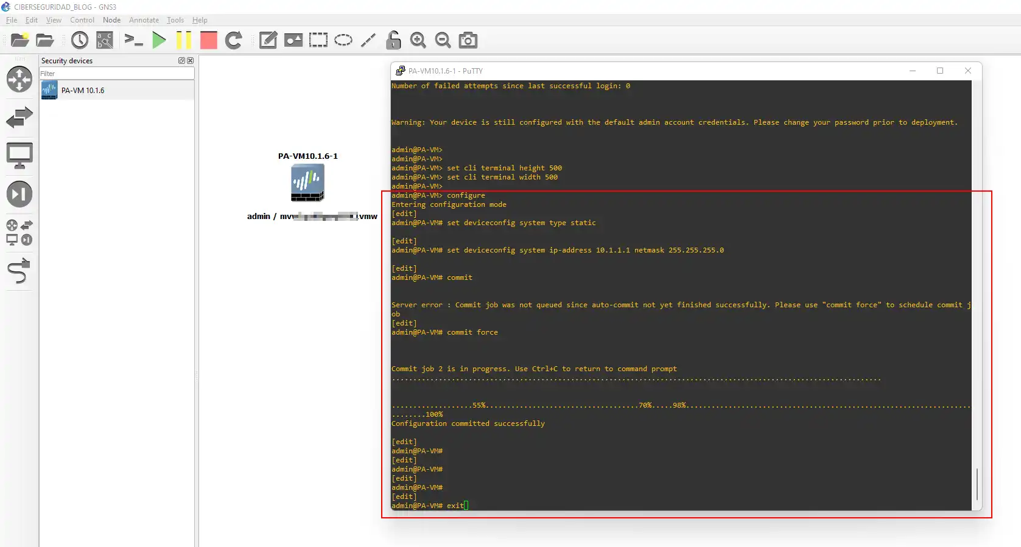Click the Reload all nodes icon

[234, 40]
